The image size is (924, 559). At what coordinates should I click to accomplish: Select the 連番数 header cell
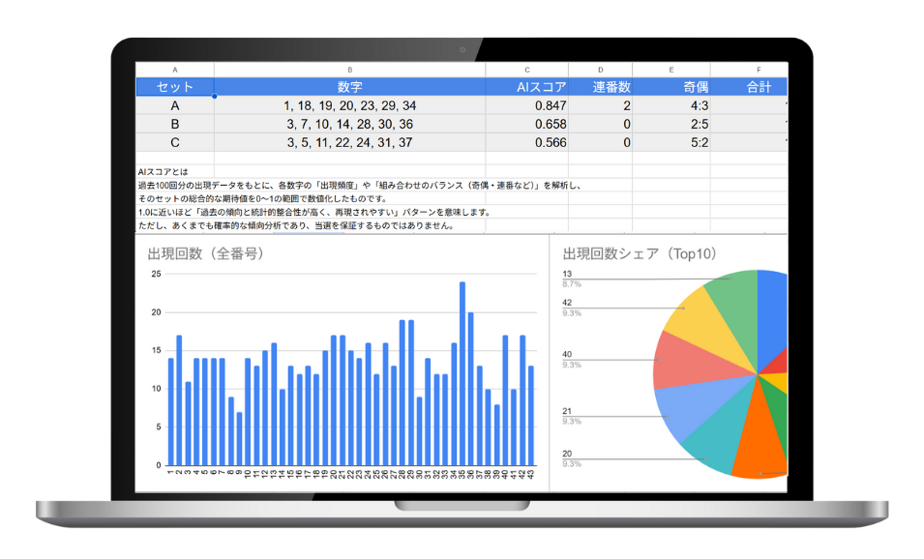pos(600,87)
